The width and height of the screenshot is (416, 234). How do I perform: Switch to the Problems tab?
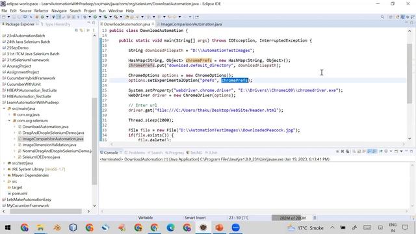tap(135, 153)
